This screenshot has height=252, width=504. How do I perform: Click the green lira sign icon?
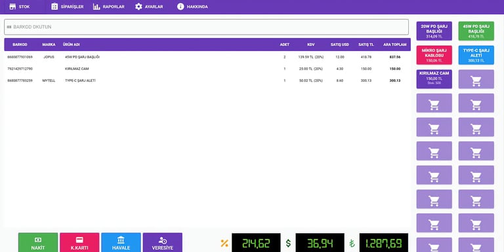point(352,243)
